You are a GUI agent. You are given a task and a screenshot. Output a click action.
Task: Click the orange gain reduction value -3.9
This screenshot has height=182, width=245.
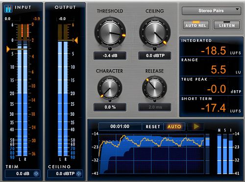(x=36, y=19)
